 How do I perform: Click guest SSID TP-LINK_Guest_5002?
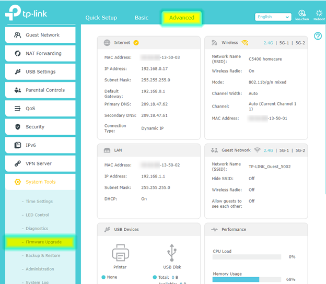tap(270, 167)
